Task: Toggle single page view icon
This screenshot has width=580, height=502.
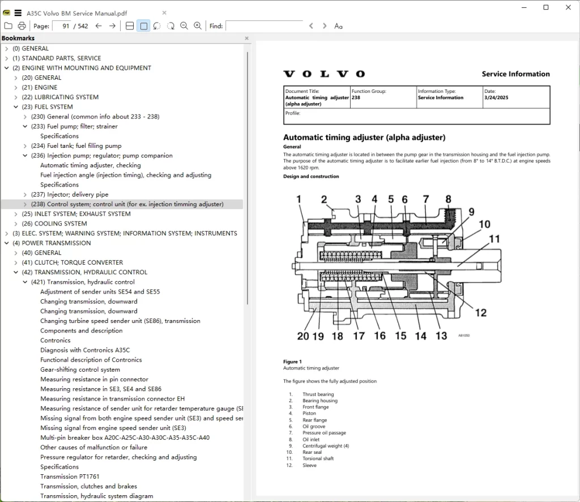Action: tap(143, 26)
